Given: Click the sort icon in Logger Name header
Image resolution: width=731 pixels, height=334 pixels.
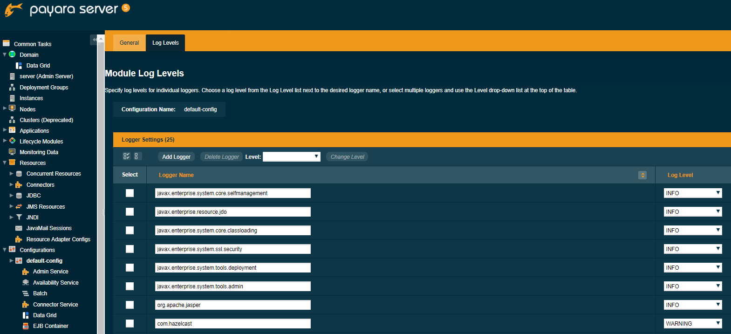Looking at the screenshot, I should (x=642, y=175).
